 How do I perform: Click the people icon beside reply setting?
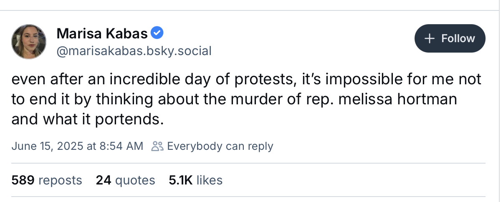pos(158,146)
